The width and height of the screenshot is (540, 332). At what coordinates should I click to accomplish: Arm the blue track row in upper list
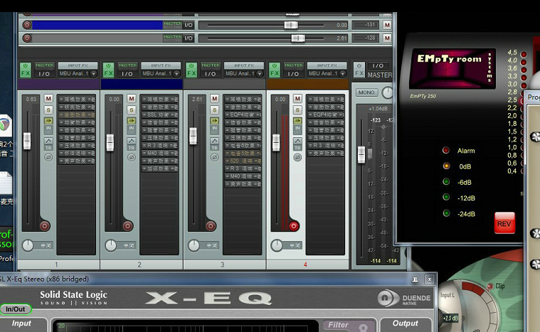point(27,25)
